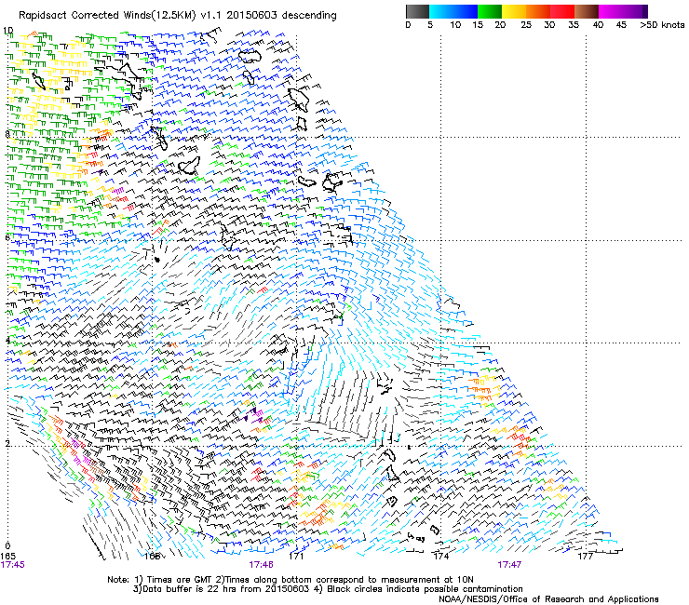Click the purple time label 17:47

(x=509, y=565)
